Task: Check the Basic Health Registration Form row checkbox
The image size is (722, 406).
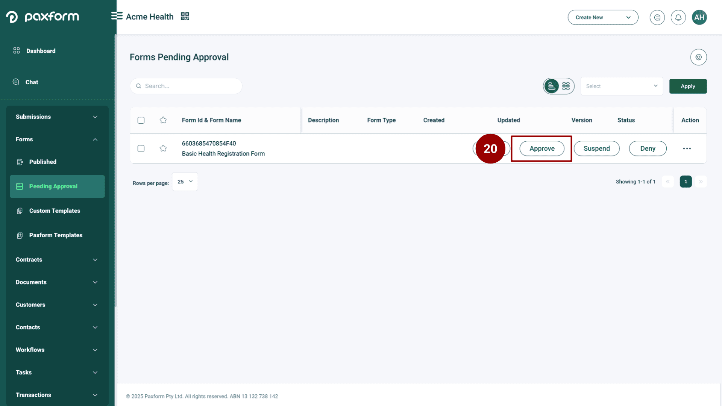Action: tap(141, 148)
